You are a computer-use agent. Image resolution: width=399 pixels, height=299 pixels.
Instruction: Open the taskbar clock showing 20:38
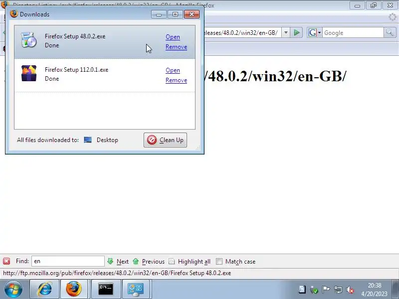click(x=375, y=290)
